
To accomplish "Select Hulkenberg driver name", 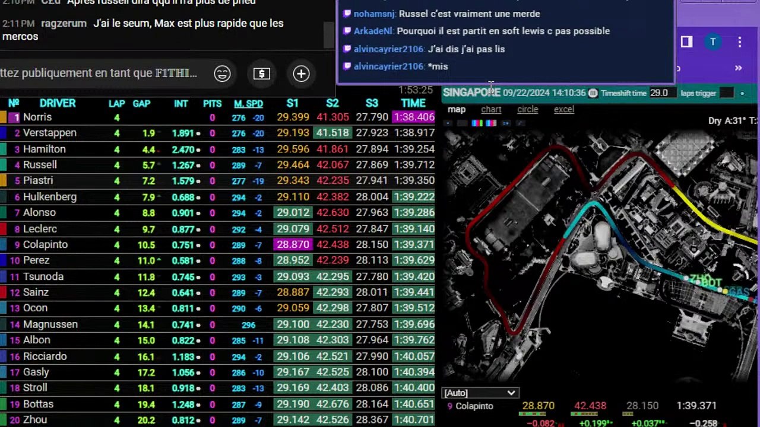I will point(50,196).
